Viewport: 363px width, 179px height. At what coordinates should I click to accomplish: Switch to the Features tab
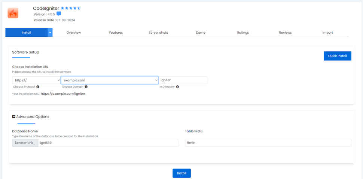click(116, 33)
